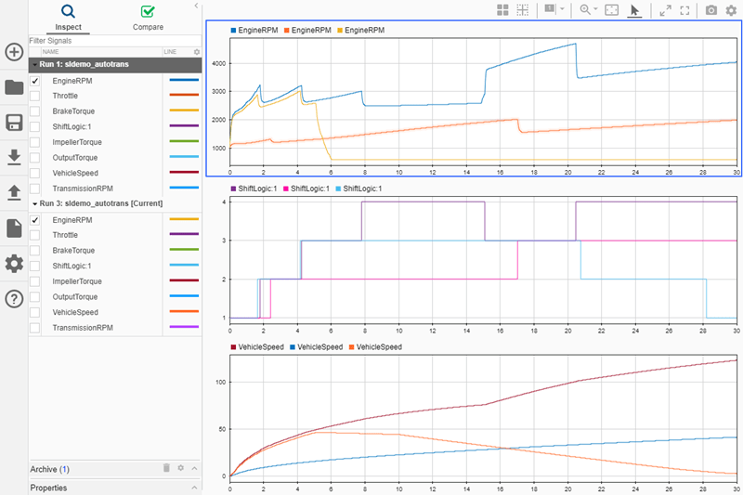Click the column settings gear beside LINE header

197,52
